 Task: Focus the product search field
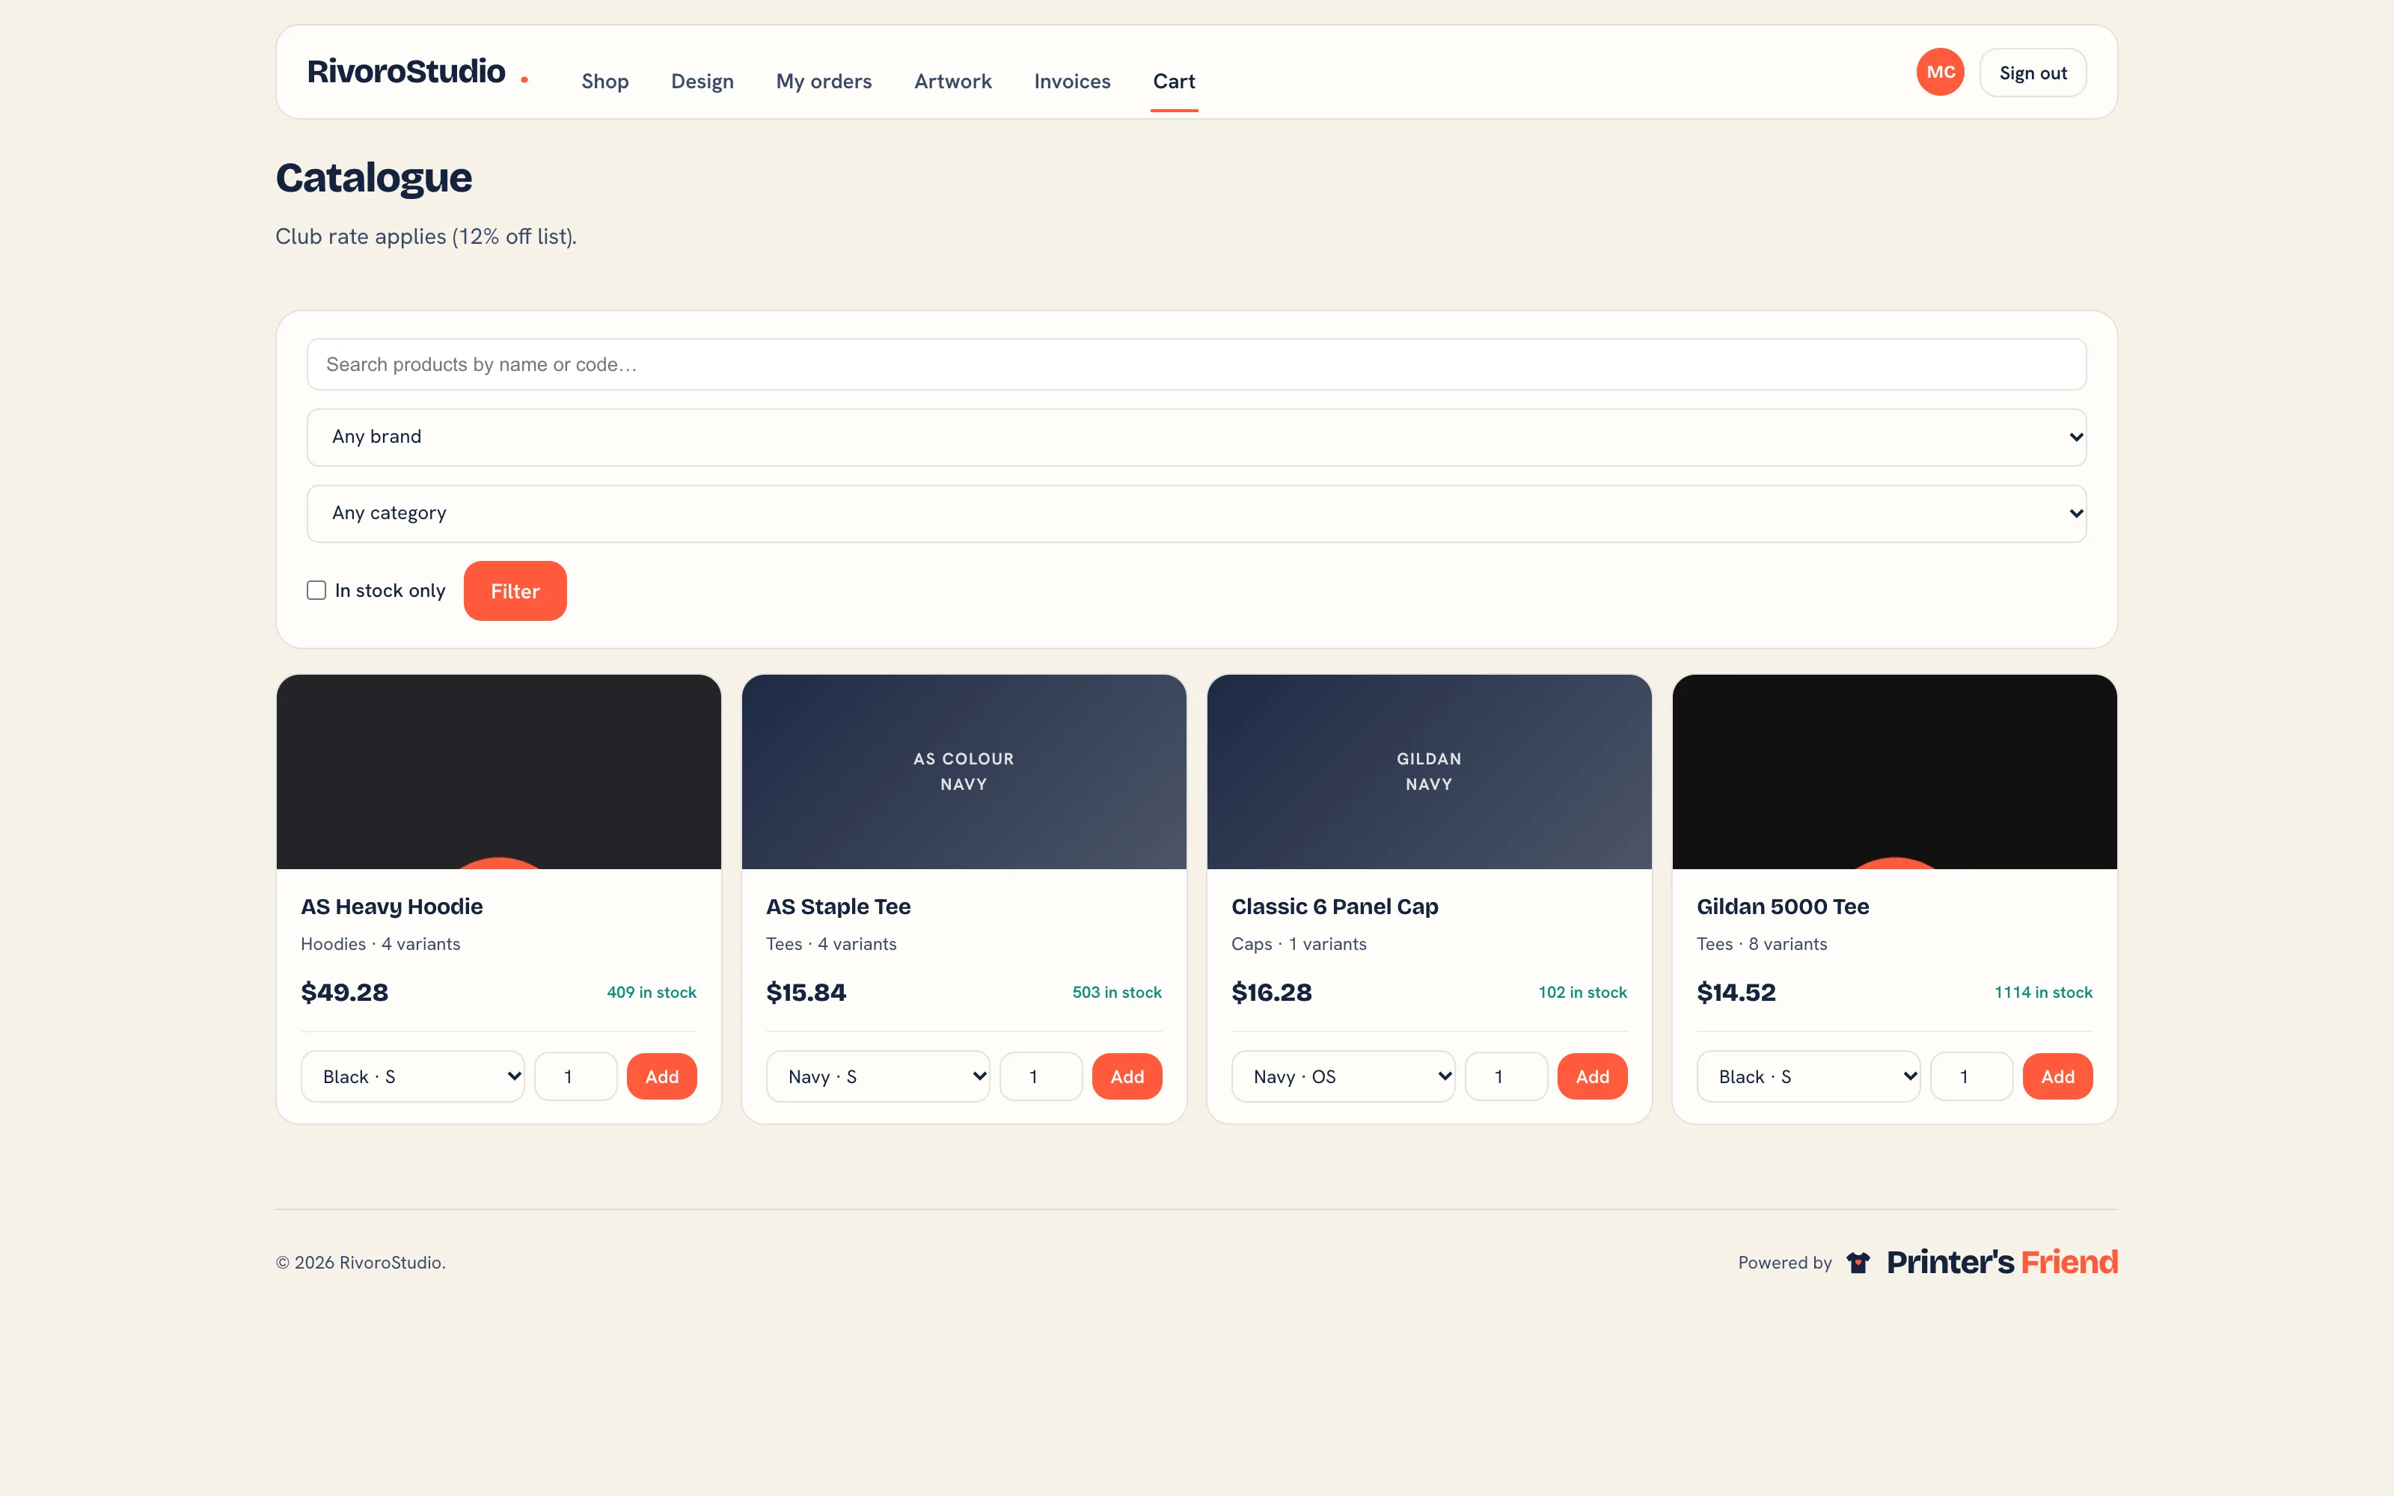point(1196,365)
